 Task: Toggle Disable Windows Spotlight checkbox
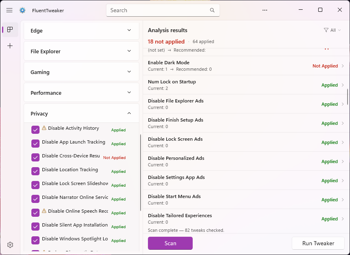click(x=35, y=240)
